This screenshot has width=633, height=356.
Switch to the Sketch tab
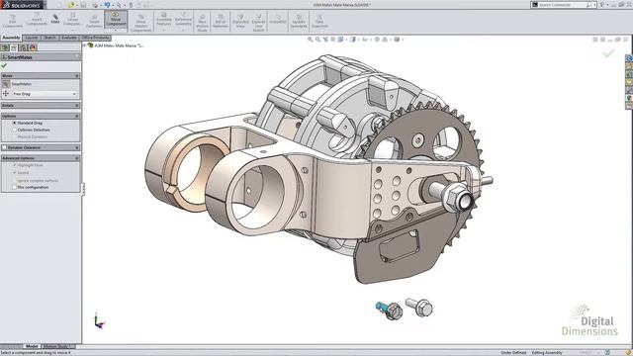pyautogui.click(x=49, y=38)
